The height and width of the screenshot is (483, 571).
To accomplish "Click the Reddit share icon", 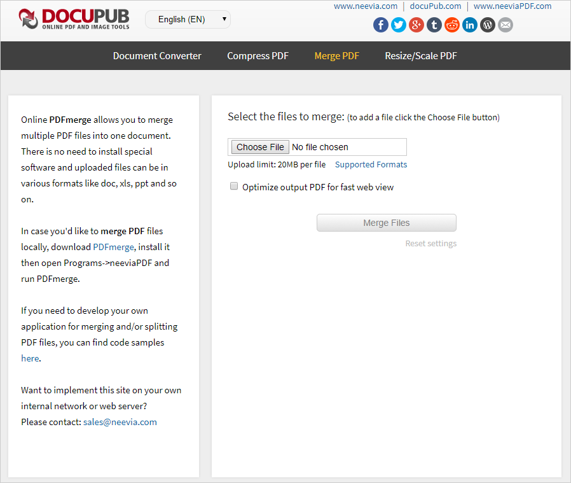I will click(452, 25).
